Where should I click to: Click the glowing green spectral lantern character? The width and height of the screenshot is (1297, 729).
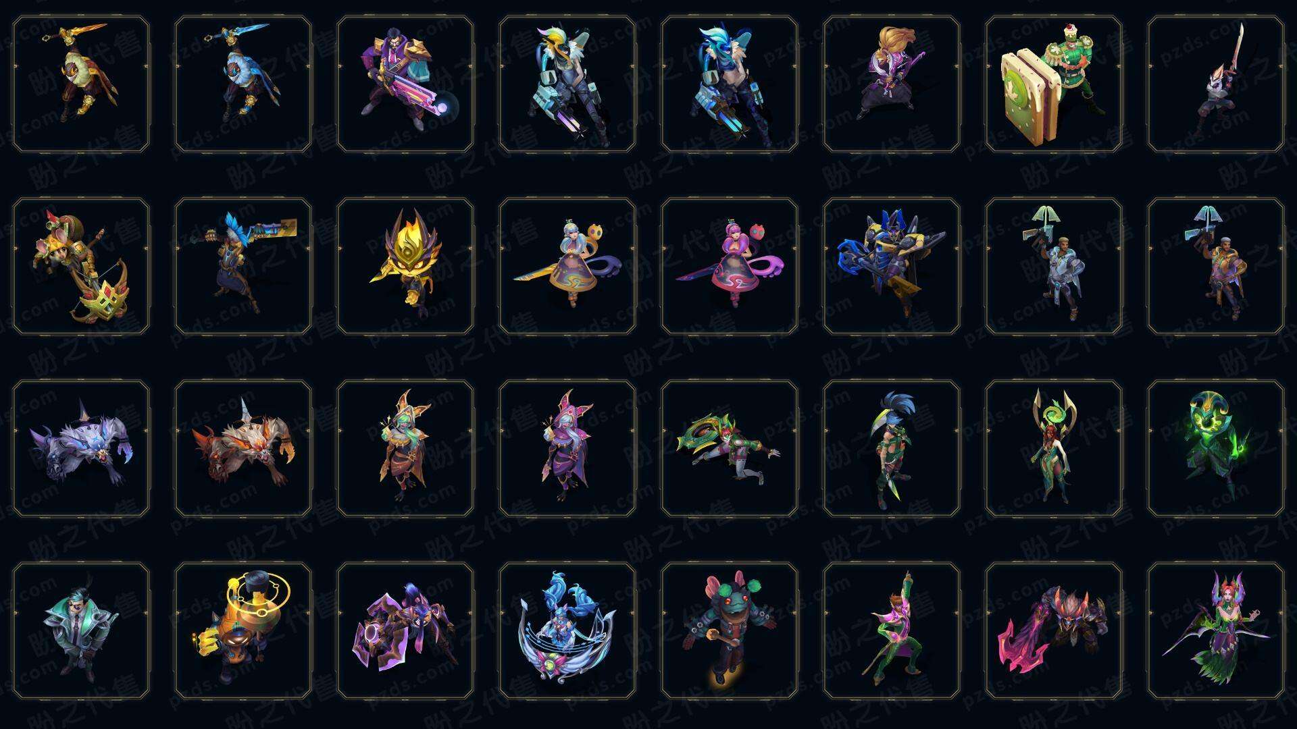click(1216, 448)
